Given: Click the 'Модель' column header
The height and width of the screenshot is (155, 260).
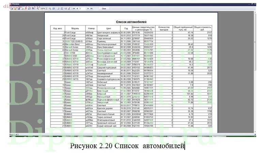Looking at the screenshot, I should pos(75,28).
